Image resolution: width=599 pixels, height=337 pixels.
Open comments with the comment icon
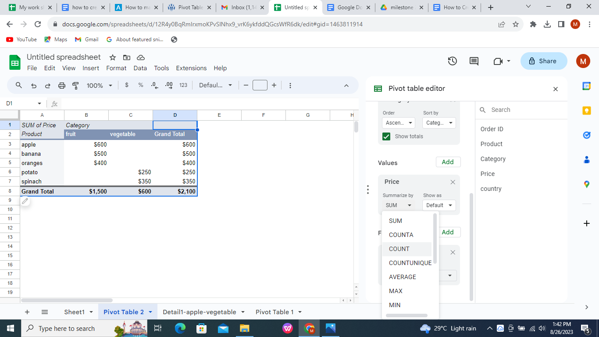coord(474,61)
